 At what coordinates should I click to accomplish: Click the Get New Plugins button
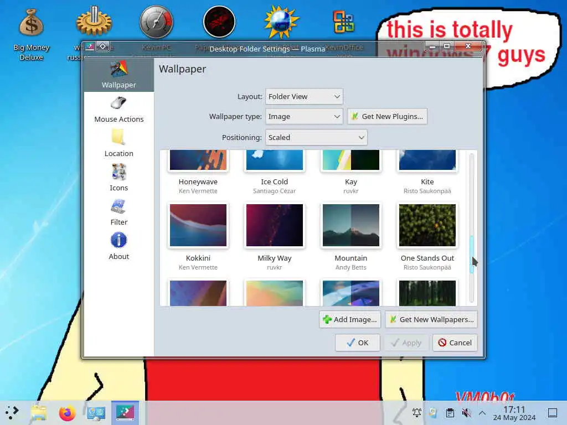point(387,116)
